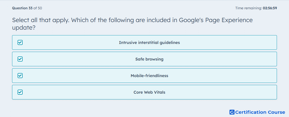Pick the Mobile-friendliness answer label
The width and height of the screenshot is (289, 117).
coord(149,76)
